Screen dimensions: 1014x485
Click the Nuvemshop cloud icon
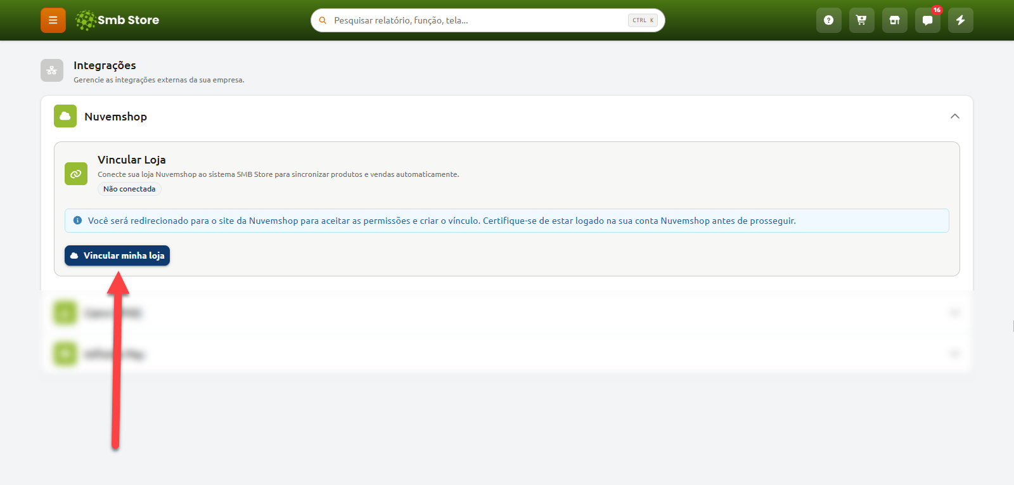(x=65, y=116)
